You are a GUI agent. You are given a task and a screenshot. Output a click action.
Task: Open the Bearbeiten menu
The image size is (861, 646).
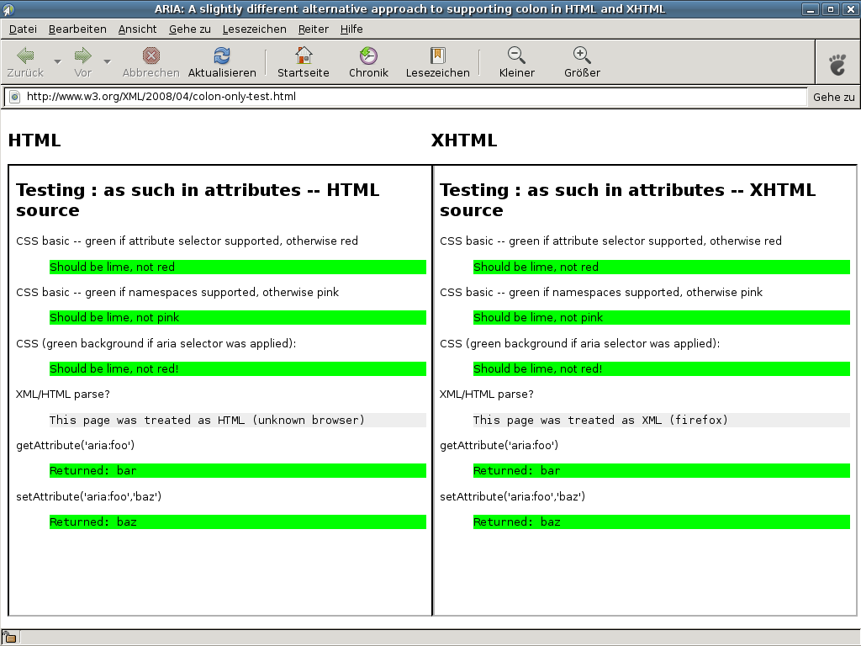pyautogui.click(x=77, y=29)
